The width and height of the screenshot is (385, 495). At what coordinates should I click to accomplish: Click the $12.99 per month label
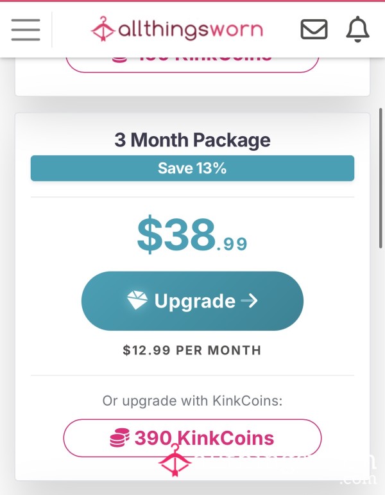(x=193, y=350)
